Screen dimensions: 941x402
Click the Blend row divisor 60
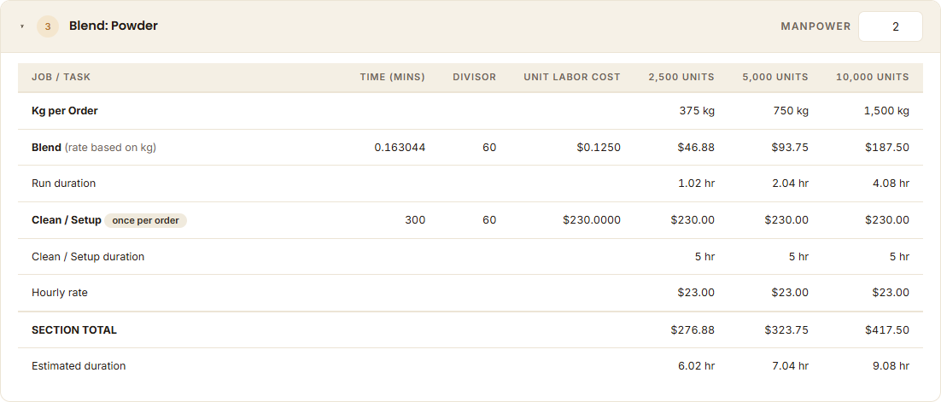489,148
